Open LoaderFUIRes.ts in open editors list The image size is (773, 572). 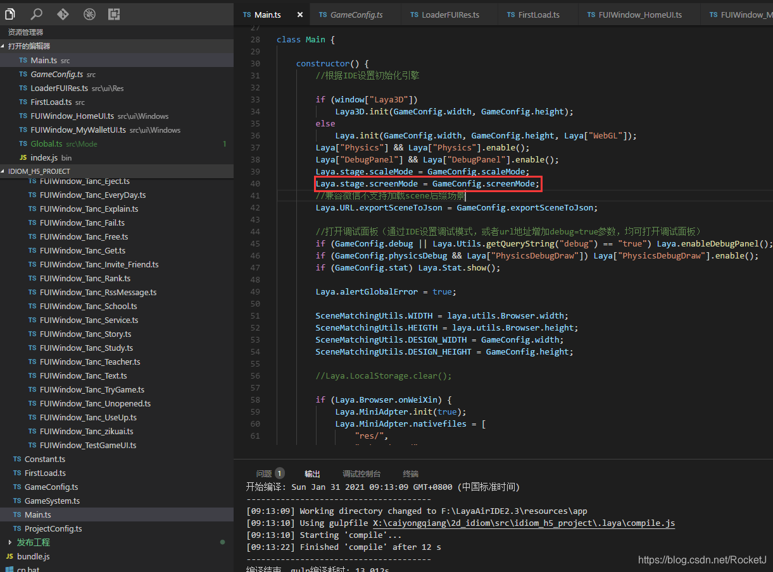(116, 88)
